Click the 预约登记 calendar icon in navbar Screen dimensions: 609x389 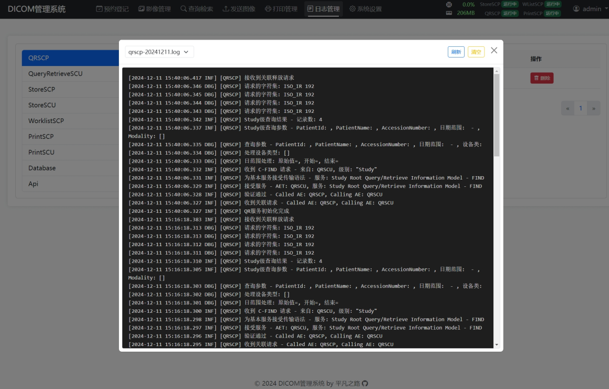tap(99, 9)
